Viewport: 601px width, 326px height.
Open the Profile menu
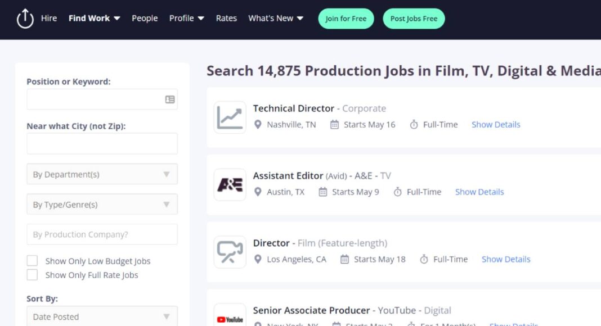[186, 17]
